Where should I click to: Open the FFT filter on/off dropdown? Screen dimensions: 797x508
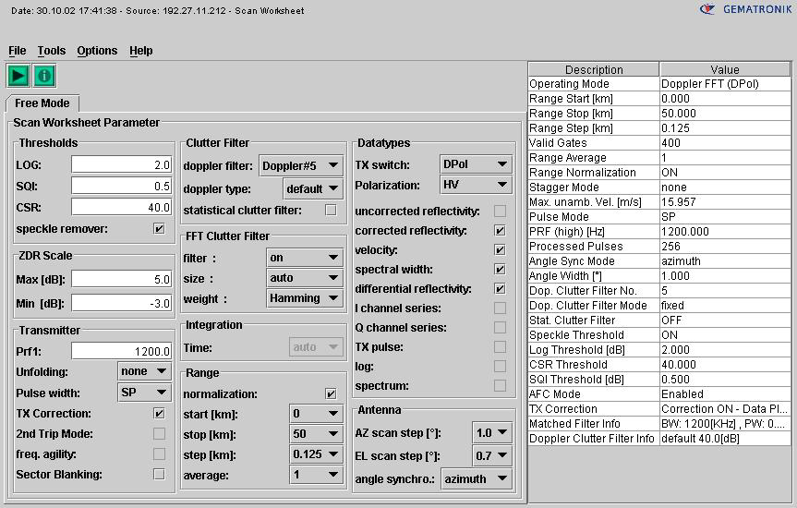305,258
